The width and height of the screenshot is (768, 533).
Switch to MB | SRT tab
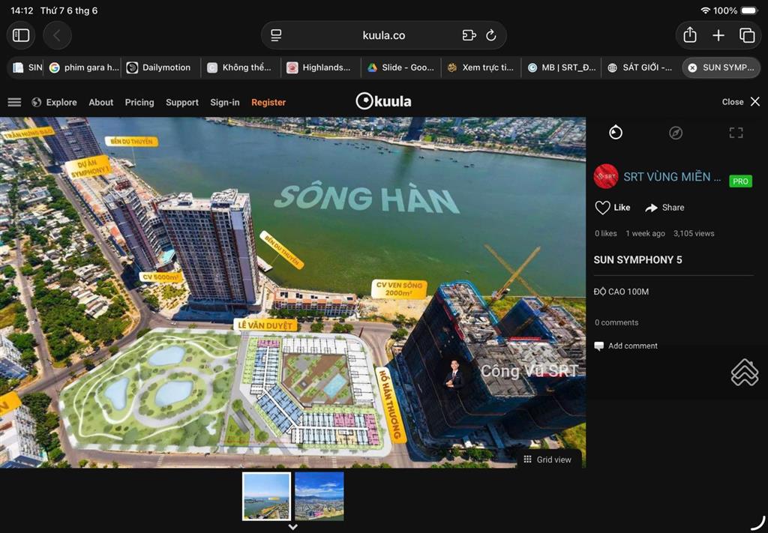point(561,67)
